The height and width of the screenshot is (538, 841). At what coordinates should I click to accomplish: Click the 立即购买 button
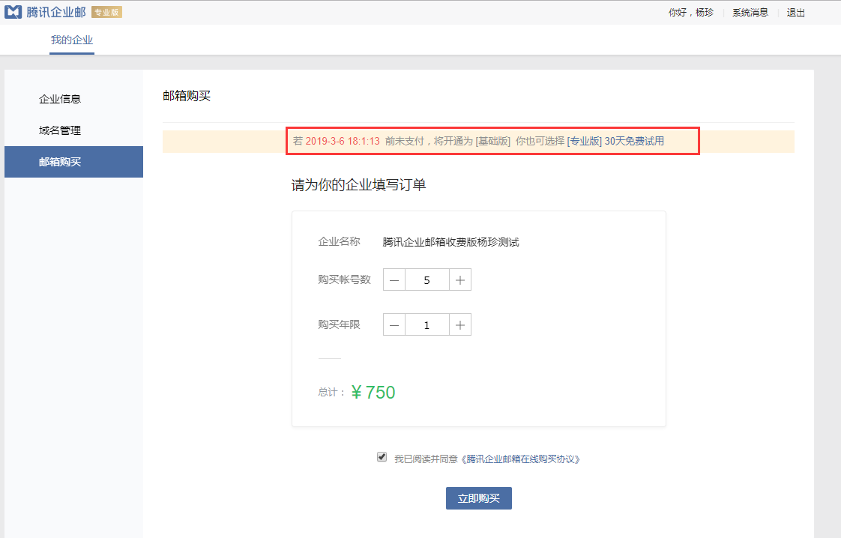point(479,498)
